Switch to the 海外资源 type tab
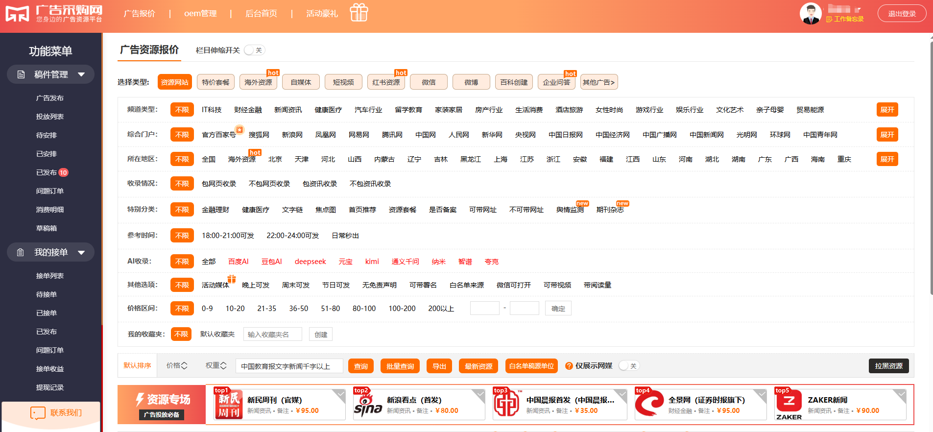The height and width of the screenshot is (432, 933). tap(258, 82)
